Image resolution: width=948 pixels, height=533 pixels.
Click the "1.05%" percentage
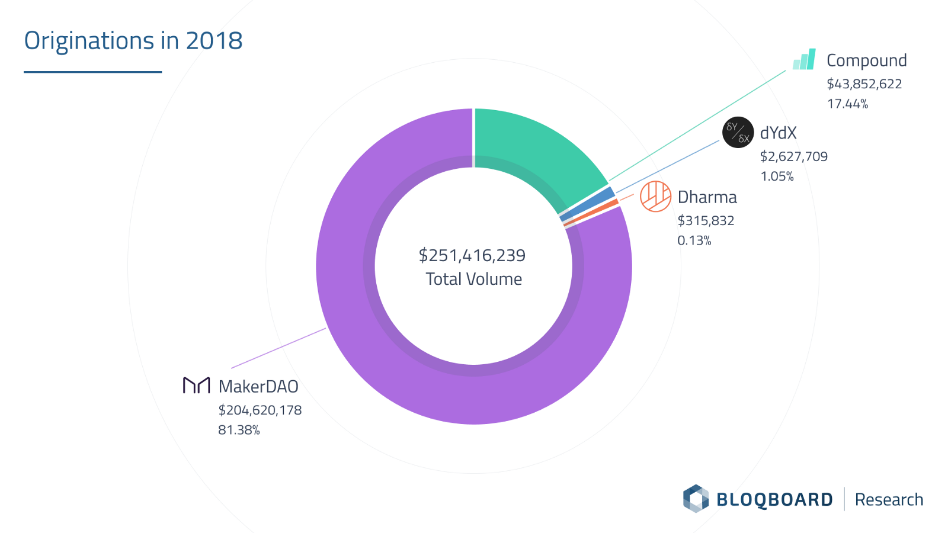pyautogui.click(x=777, y=176)
